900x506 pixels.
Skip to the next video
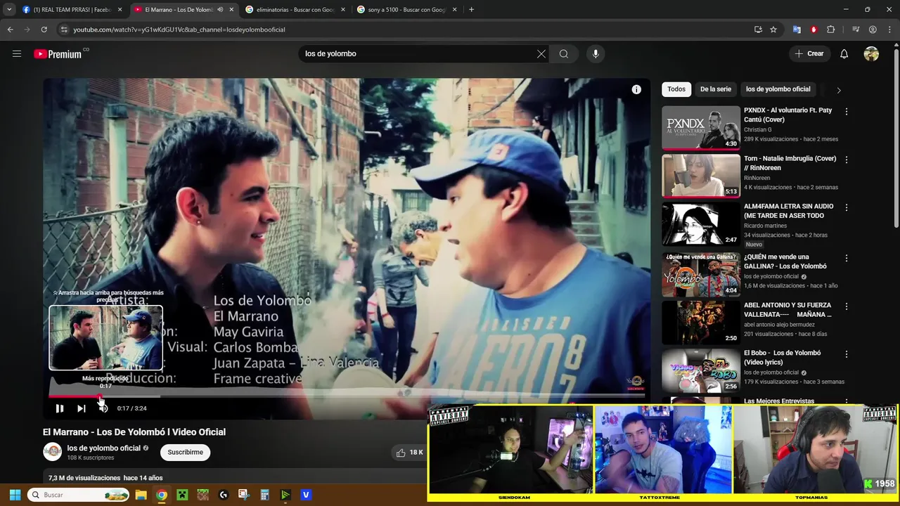click(x=82, y=408)
